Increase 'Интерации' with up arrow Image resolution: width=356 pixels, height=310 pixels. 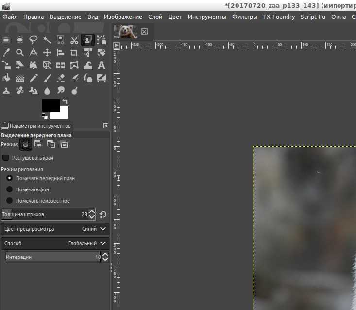[x=105, y=255]
